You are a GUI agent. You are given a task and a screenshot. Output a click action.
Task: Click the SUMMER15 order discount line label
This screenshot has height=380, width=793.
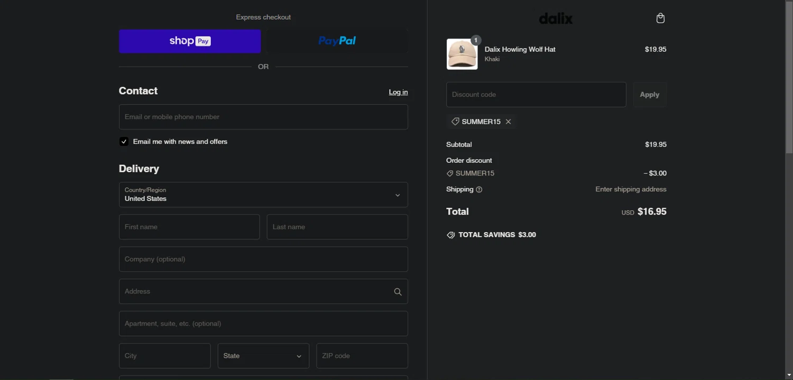pos(475,173)
